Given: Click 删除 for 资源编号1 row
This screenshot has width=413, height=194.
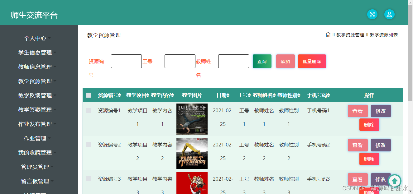Looking at the screenshot, I should click(x=369, y=125).
